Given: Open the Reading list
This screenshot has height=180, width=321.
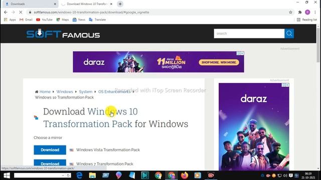Looking at the screenshot, I should 306,19.
